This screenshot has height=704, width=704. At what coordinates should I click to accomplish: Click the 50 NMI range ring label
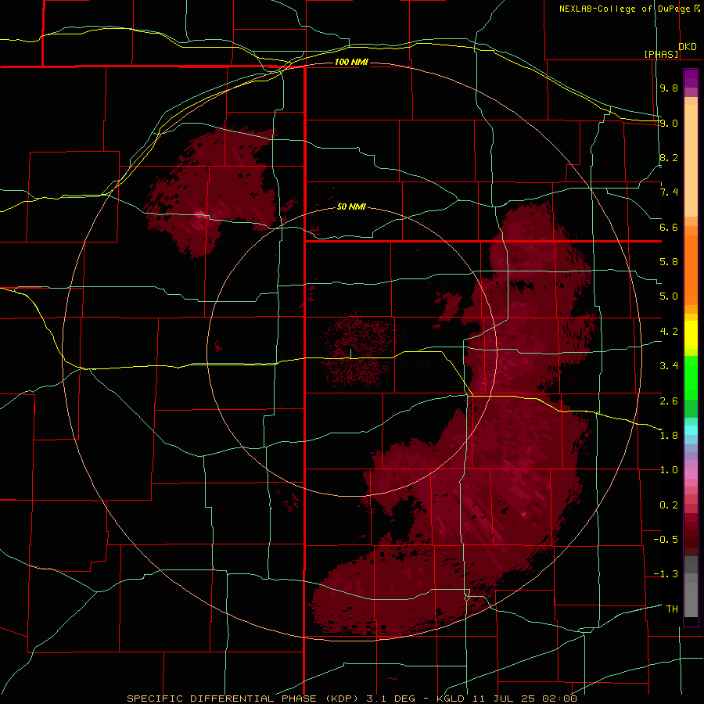pos(351,207)
